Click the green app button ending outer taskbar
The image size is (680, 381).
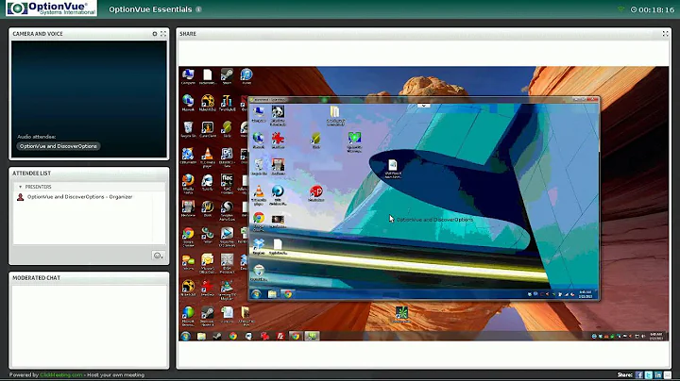tap(312, 337)
